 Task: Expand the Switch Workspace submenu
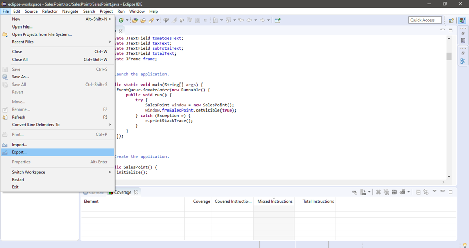pos(57,172)
